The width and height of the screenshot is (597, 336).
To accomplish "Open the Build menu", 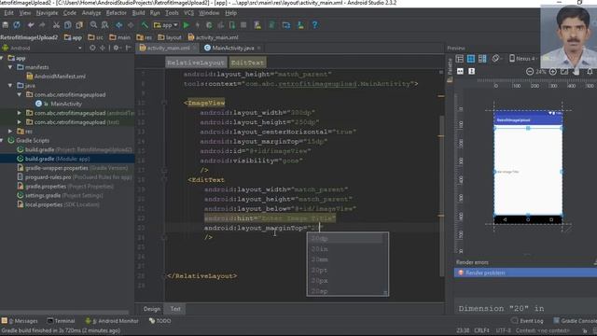I will (138, 13).
